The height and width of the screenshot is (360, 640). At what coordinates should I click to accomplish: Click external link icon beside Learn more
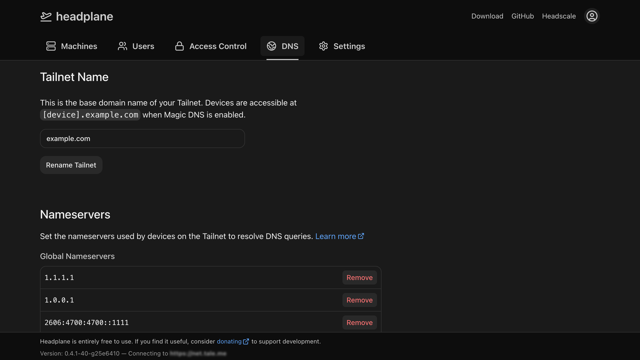click(361, 236)
